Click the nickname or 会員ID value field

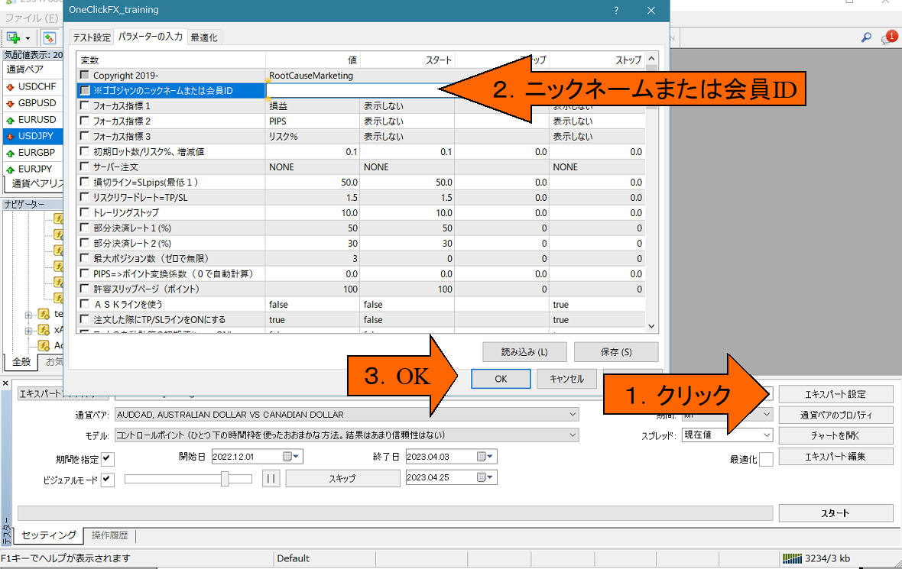point(359,90)
